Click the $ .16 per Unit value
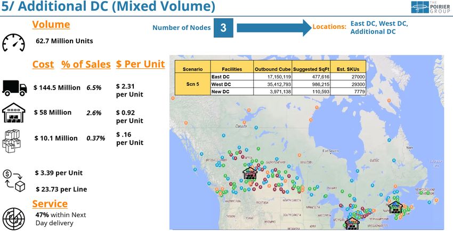 130,139
